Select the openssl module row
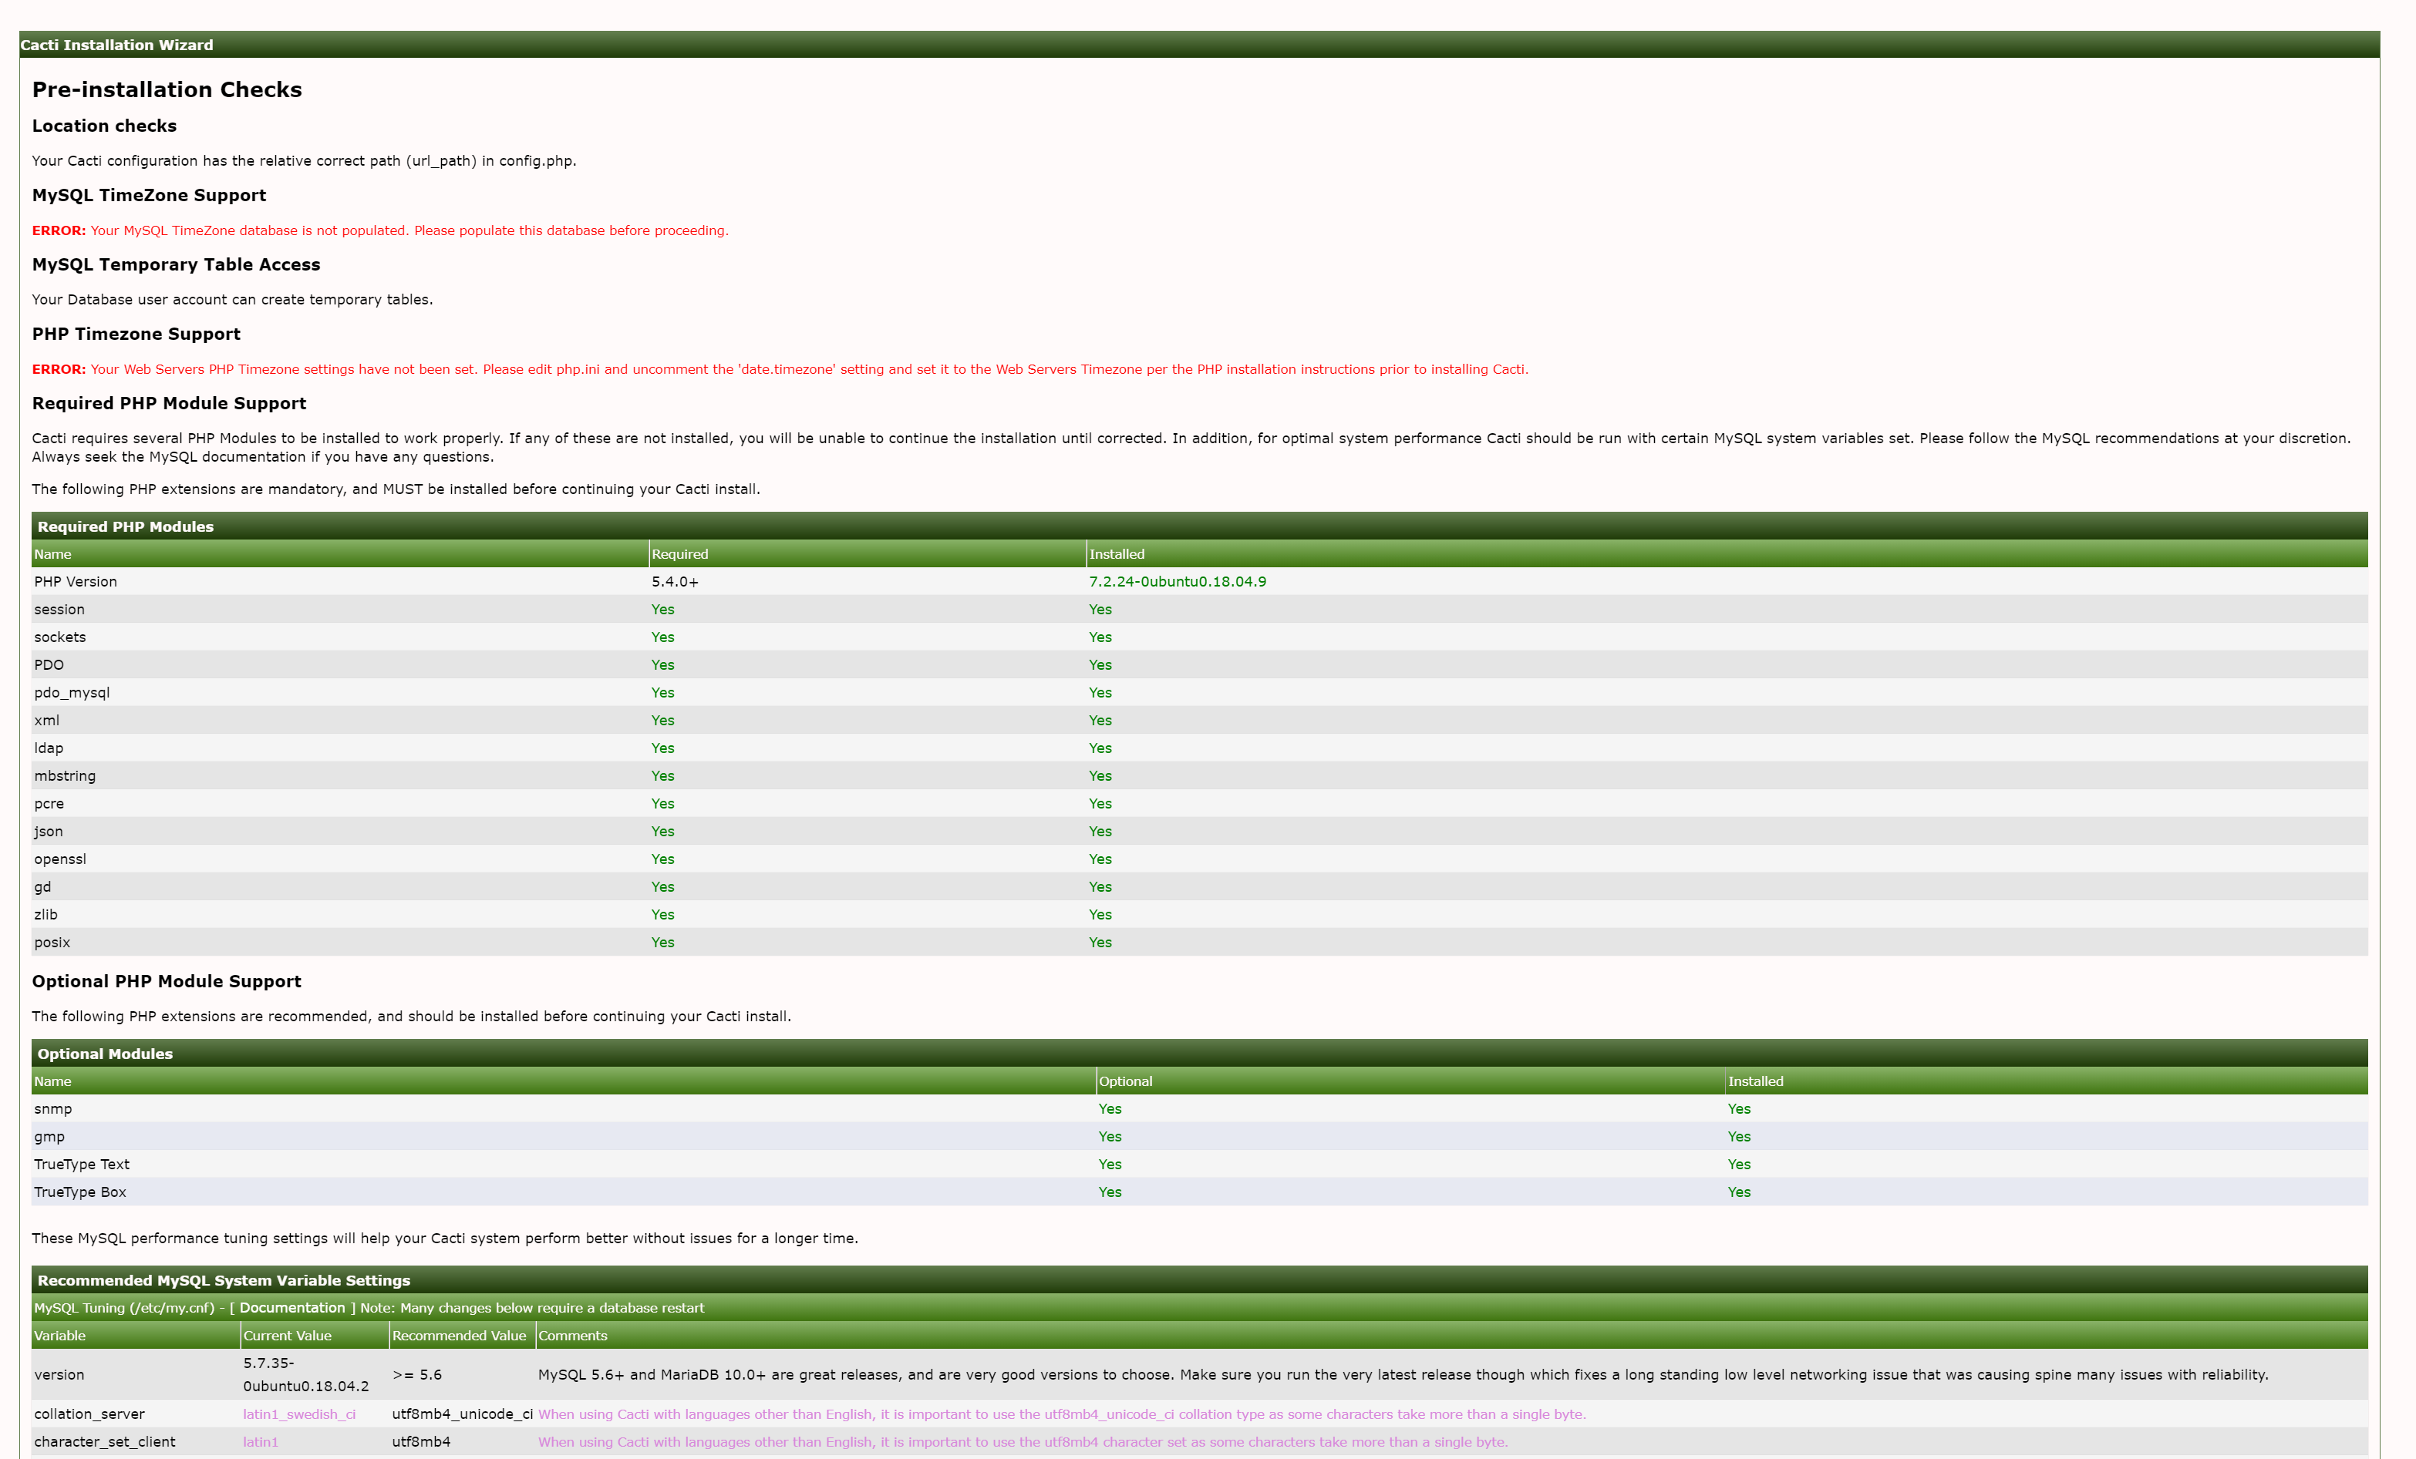Screen dimensions: 2416x1459 click(x=60, y=859)
